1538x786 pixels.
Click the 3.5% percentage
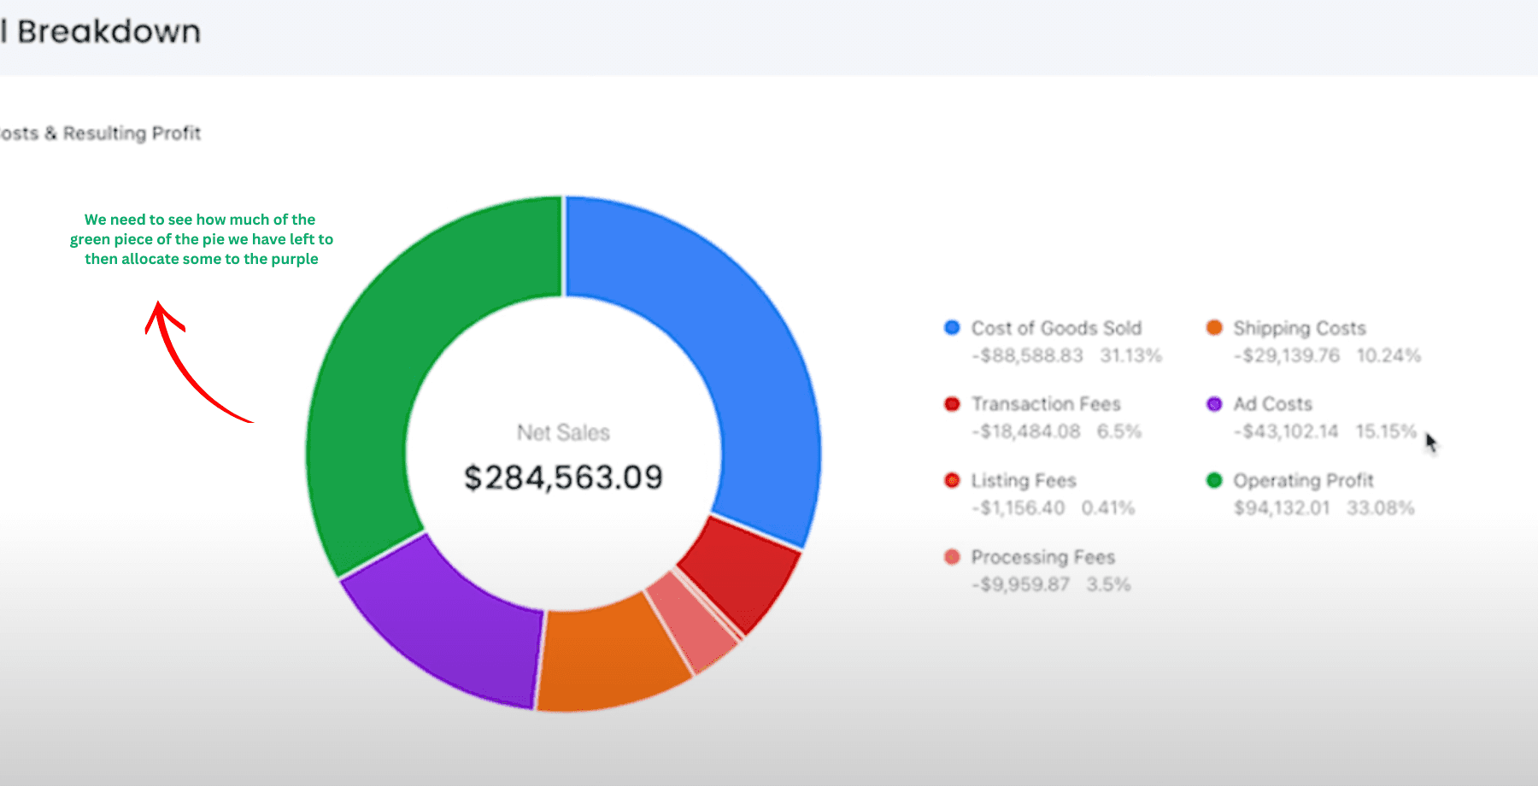[x=1108, y=585]
